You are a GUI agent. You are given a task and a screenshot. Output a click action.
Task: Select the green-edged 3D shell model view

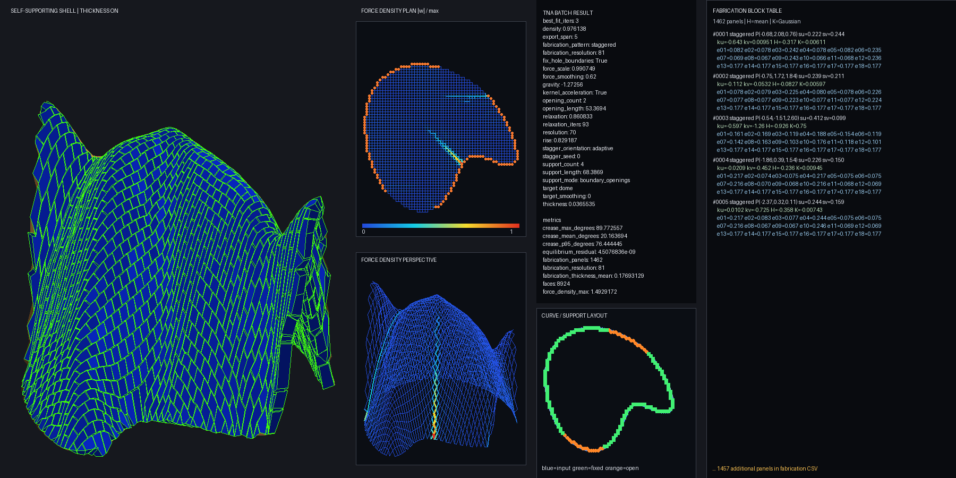point(179,279)
